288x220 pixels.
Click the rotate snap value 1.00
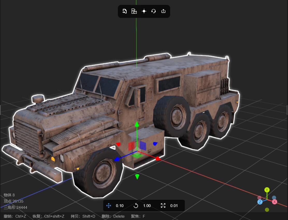coord(147,206)
